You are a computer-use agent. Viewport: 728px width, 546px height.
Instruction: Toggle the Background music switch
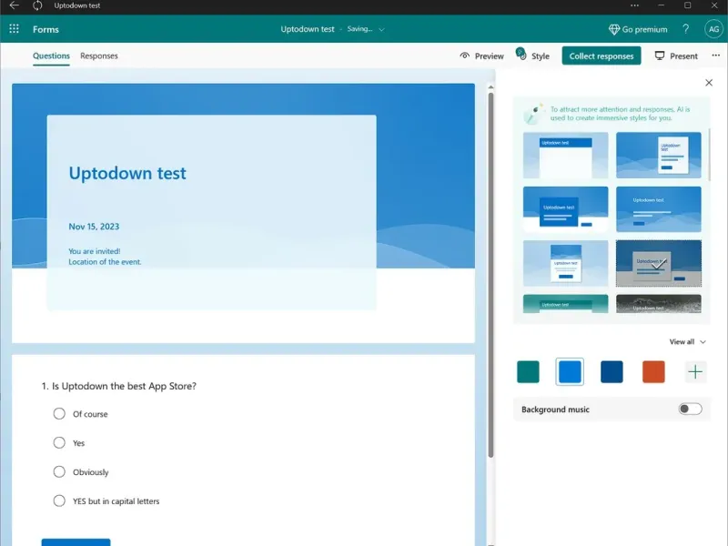click(690, 409)
